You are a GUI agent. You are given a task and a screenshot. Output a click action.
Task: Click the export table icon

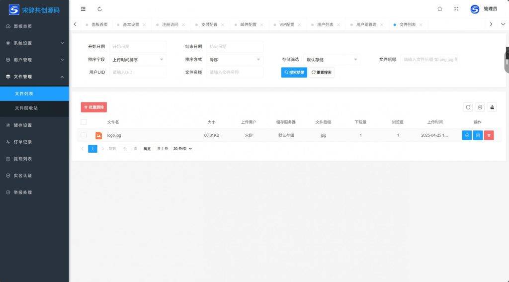pos(492,107)
